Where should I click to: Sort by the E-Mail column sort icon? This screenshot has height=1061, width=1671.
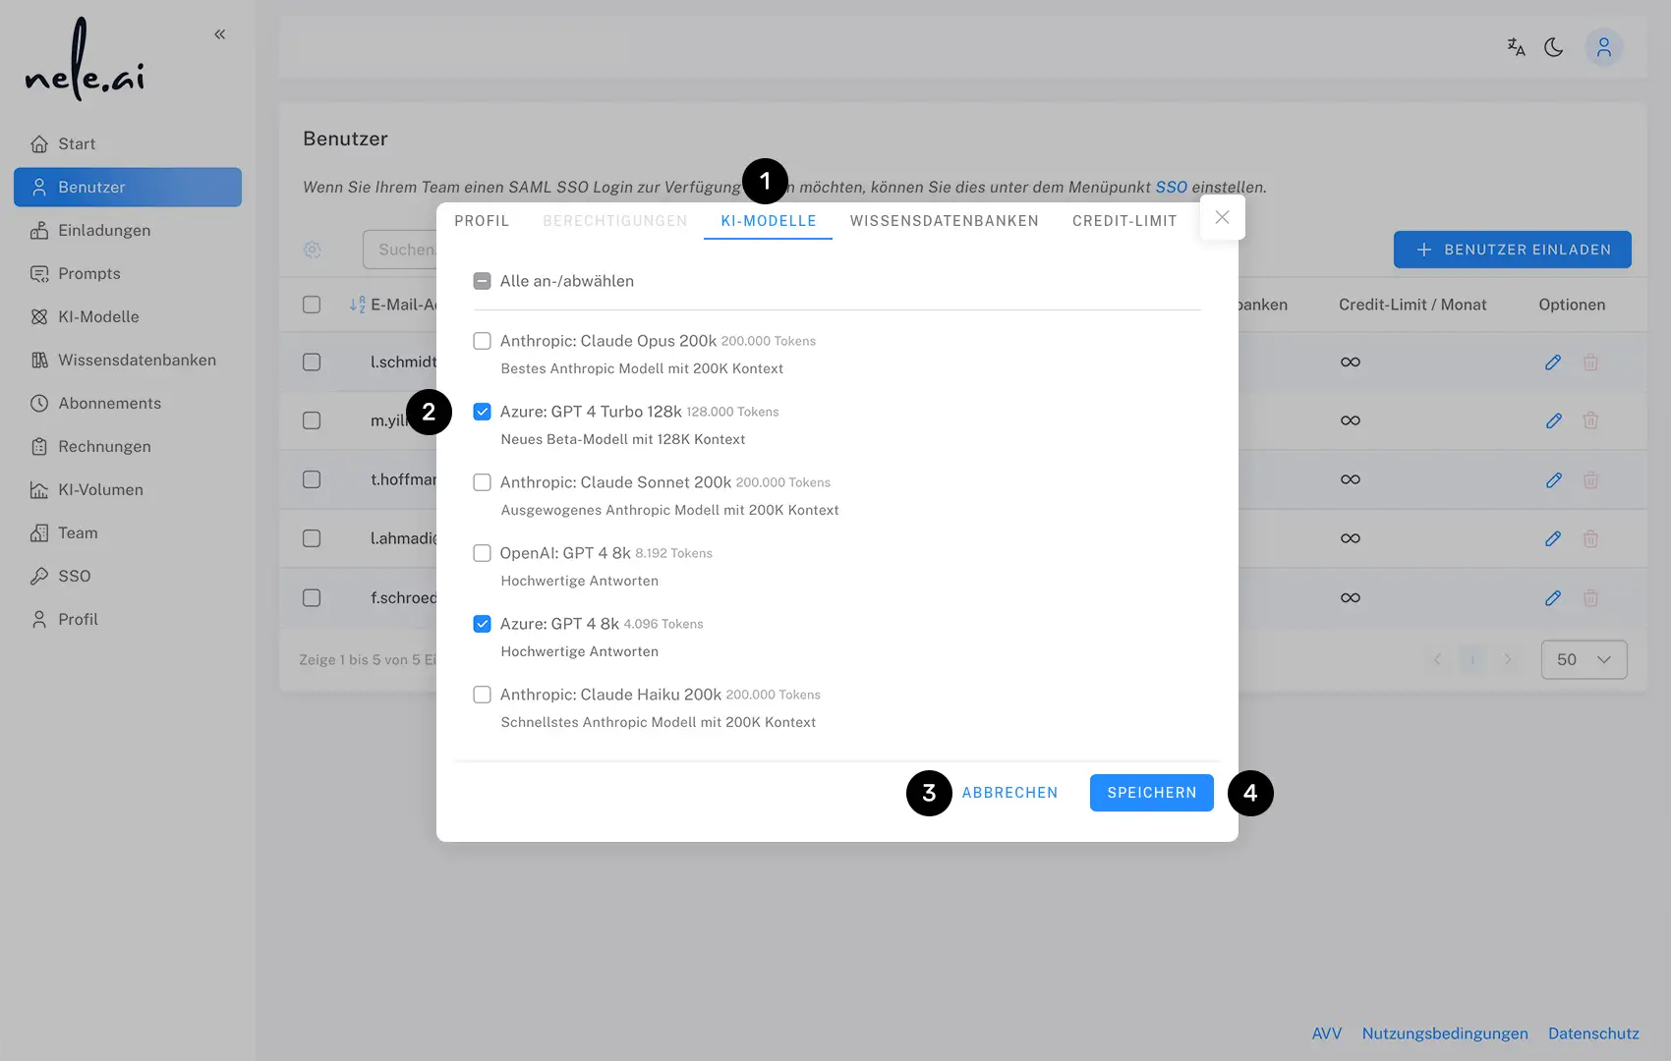pos(357,305)
